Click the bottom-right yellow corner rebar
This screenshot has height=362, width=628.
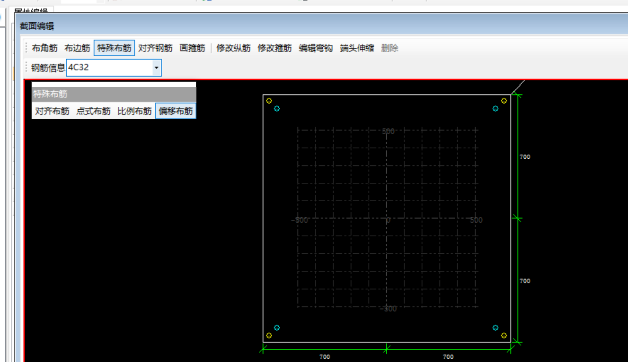coord(504,336)
